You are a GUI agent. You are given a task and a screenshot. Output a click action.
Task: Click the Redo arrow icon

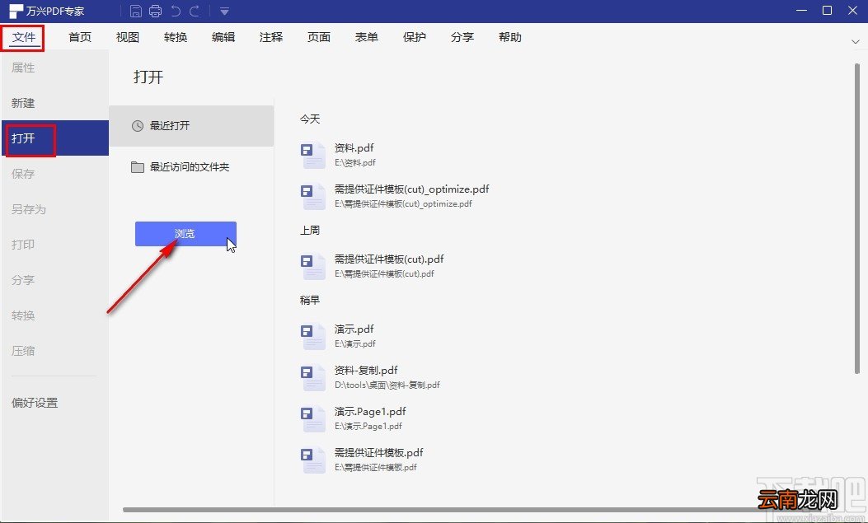tap(195, 11)
